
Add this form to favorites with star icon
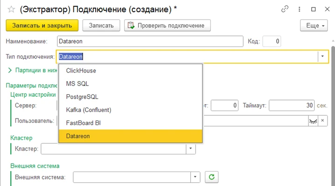[10, 9]
